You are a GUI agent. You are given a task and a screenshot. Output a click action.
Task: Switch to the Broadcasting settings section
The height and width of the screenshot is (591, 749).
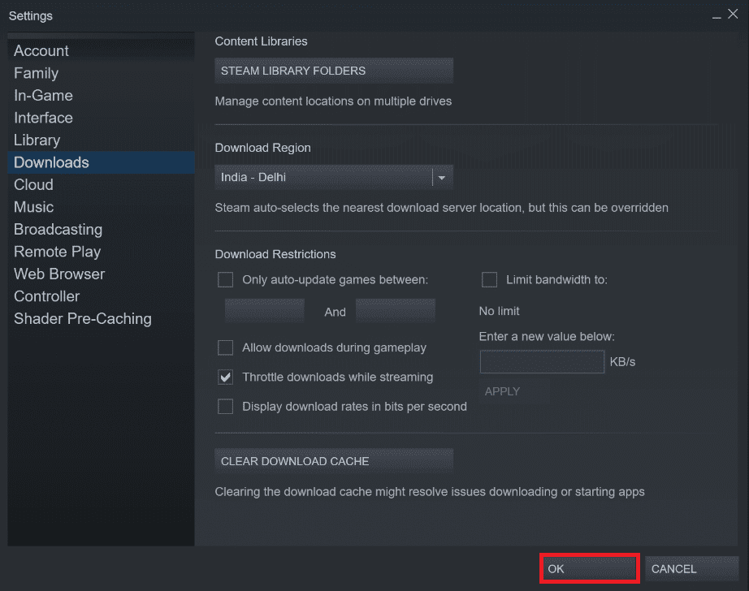tap(58, 230)
